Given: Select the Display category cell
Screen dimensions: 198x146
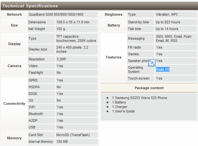Looking at the screenshot, I should click(x=14, y=44).
